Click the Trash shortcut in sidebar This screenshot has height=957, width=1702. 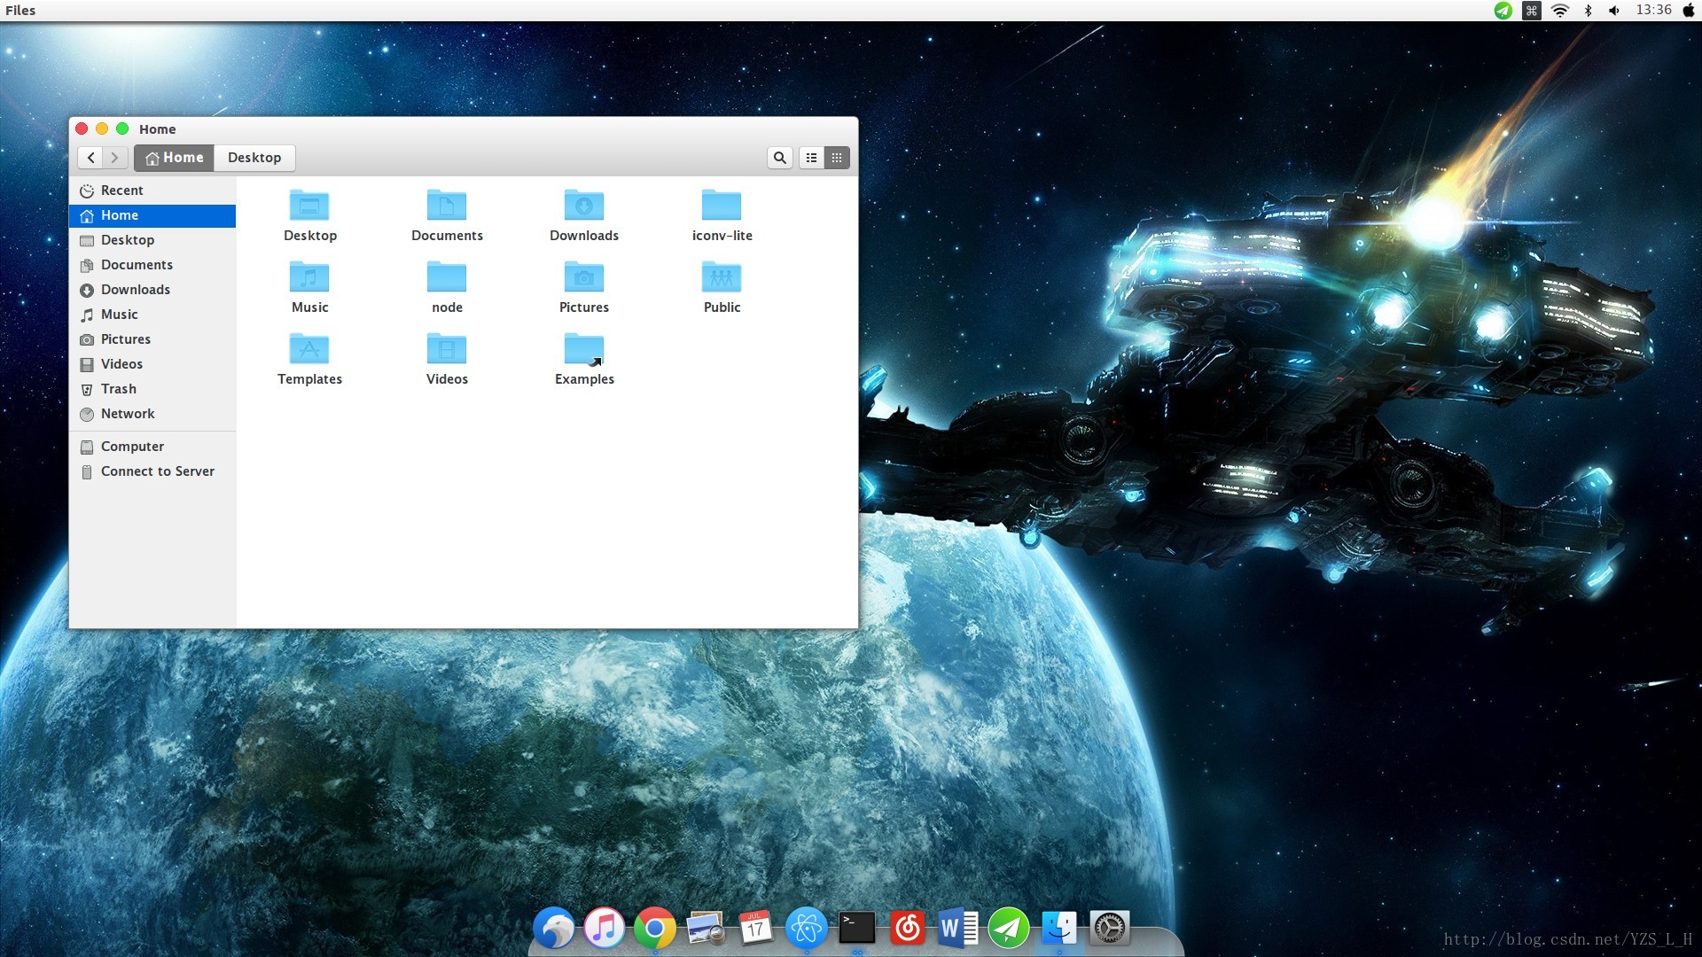coord(116,388)
